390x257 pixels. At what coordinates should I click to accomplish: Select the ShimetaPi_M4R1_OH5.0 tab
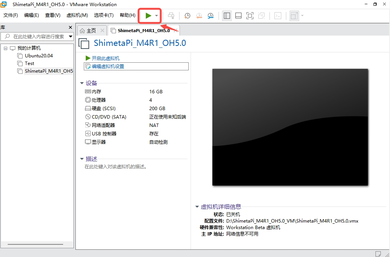click(144, 31)
